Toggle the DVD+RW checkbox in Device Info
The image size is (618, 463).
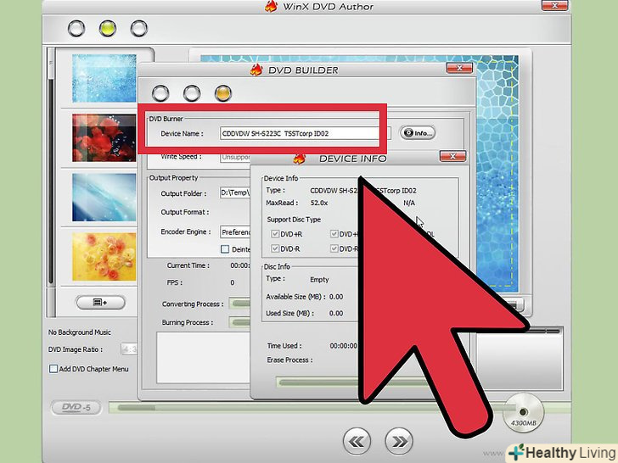point(334,234)
